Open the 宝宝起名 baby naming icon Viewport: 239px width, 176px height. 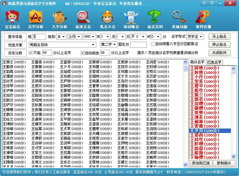[12, 20]
